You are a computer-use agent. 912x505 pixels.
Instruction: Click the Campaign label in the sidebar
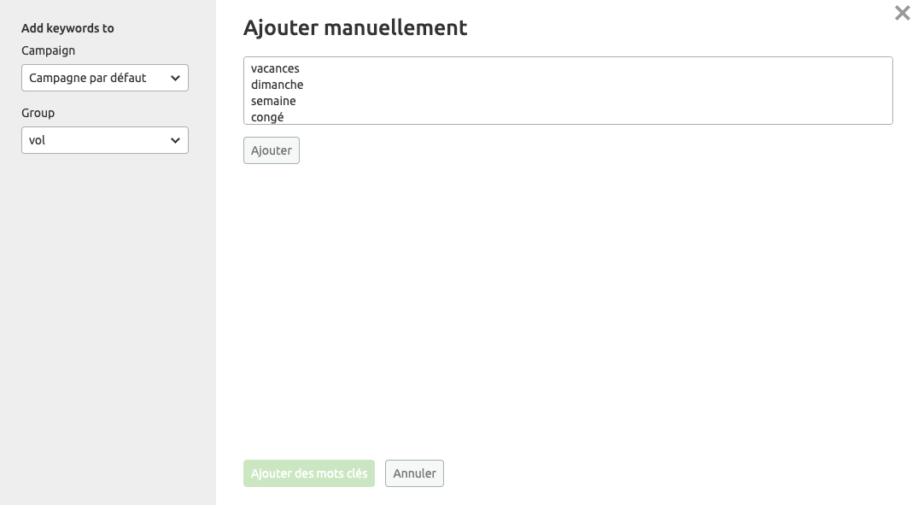tap(48, 50)
